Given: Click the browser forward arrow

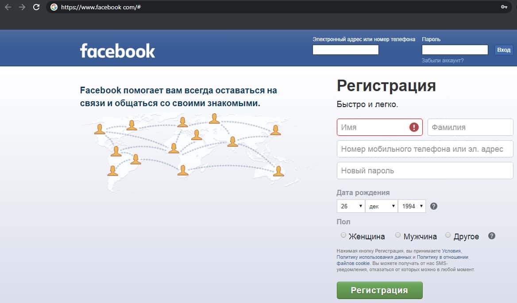Looking at the screenshot, I should pyautogui.click(x=22, y=7).
